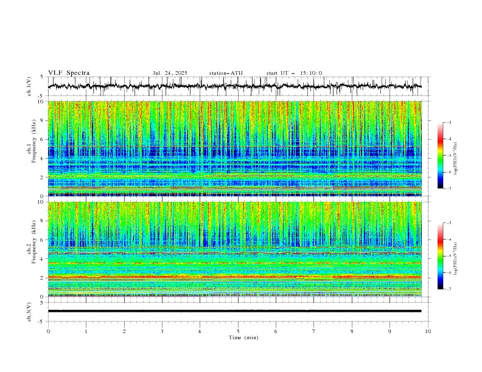Image resolution: width=482 pixels, height=372 pixels.
Task: Select the lower colorbar "log(PSD)(V²/Hz)" label
Action: click(455, 259)
